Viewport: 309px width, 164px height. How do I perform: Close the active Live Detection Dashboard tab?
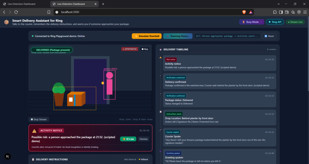pos(95,4)
